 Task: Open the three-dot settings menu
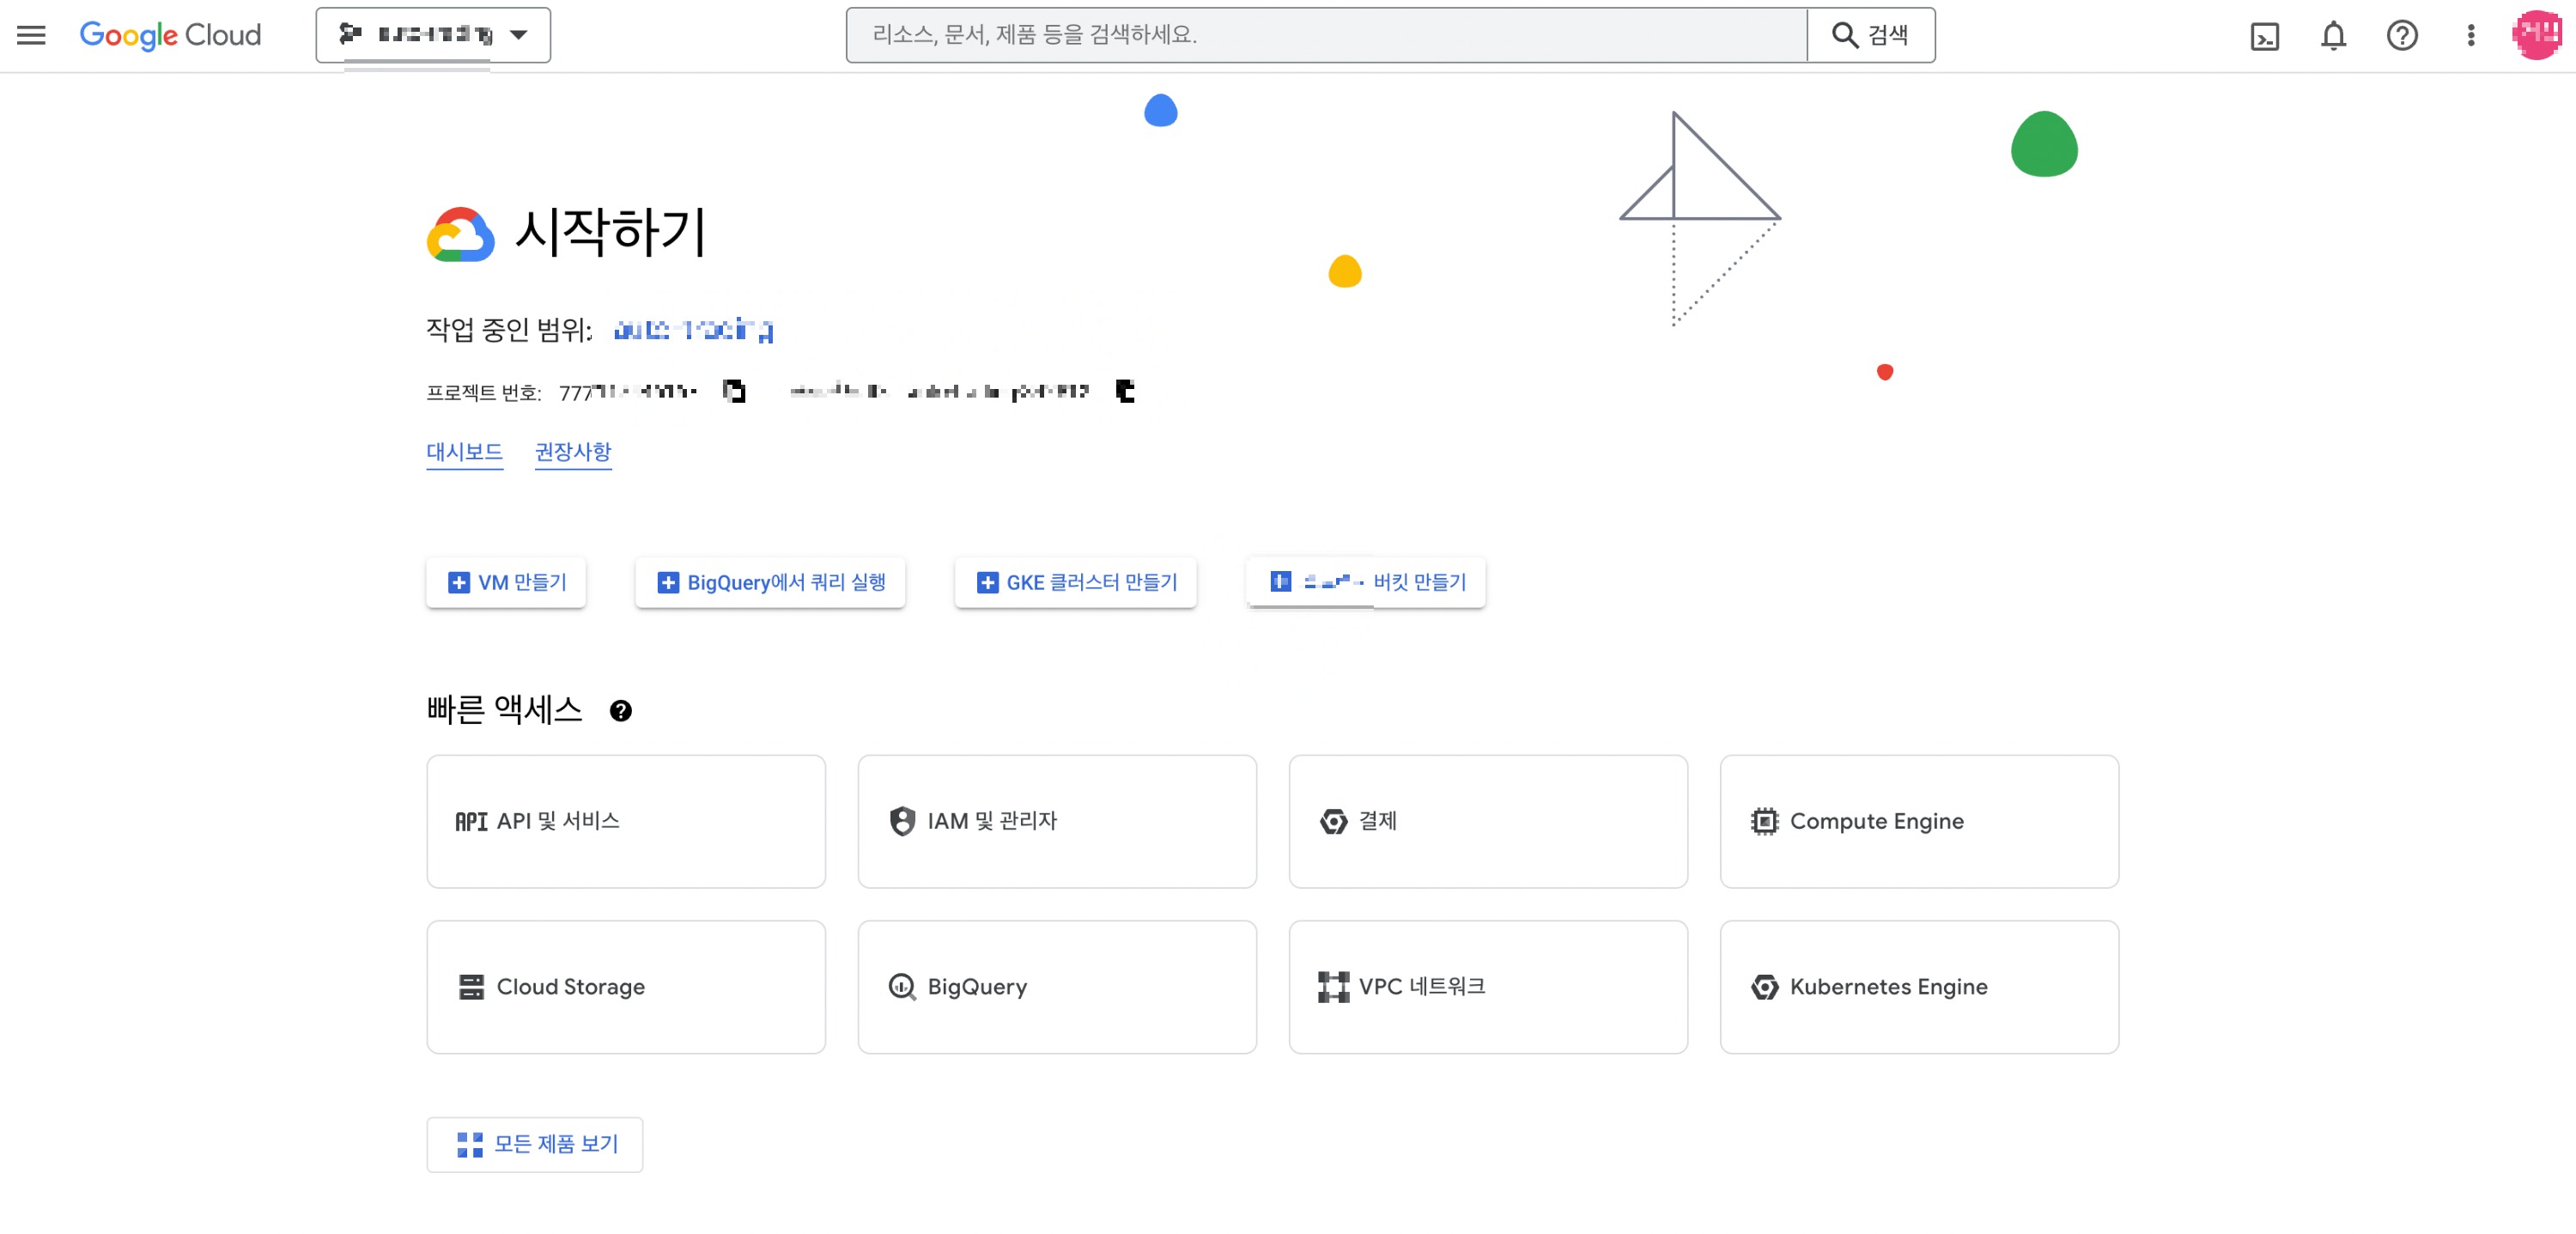[x=2470, y=36]
